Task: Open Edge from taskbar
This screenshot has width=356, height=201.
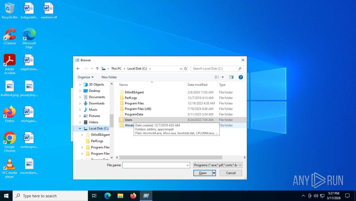Action: tap(108, 196)
